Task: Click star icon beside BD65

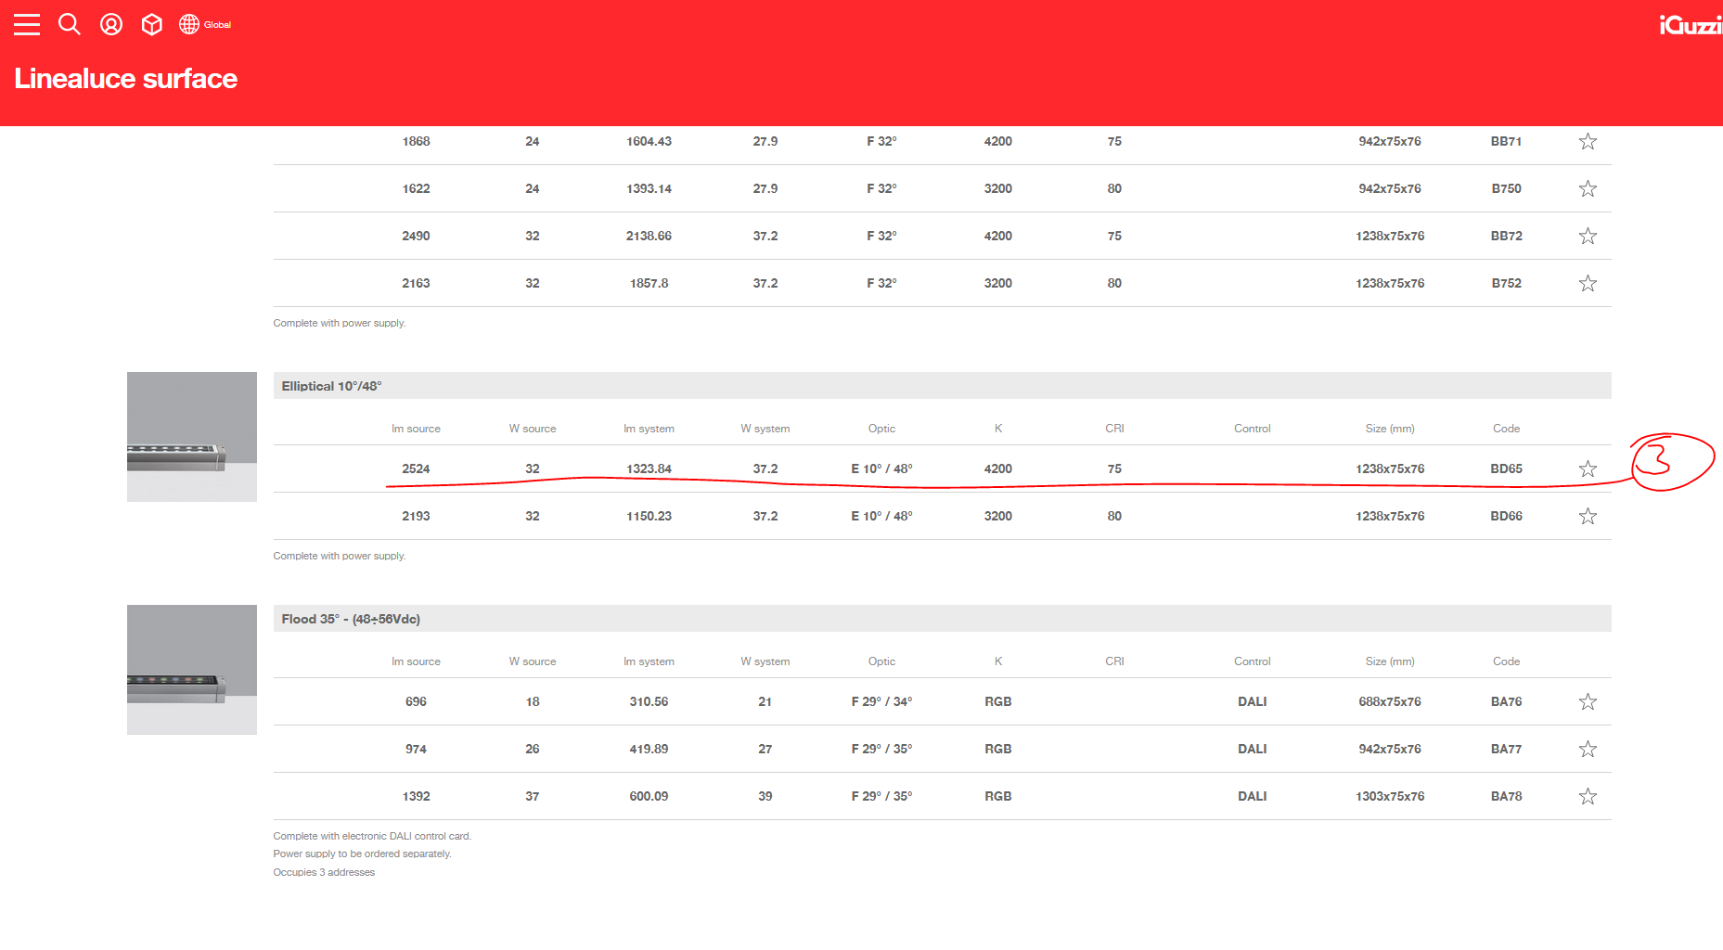Action: coord(1588,469)
